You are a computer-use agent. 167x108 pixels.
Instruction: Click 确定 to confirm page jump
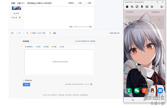pos(54,33)
